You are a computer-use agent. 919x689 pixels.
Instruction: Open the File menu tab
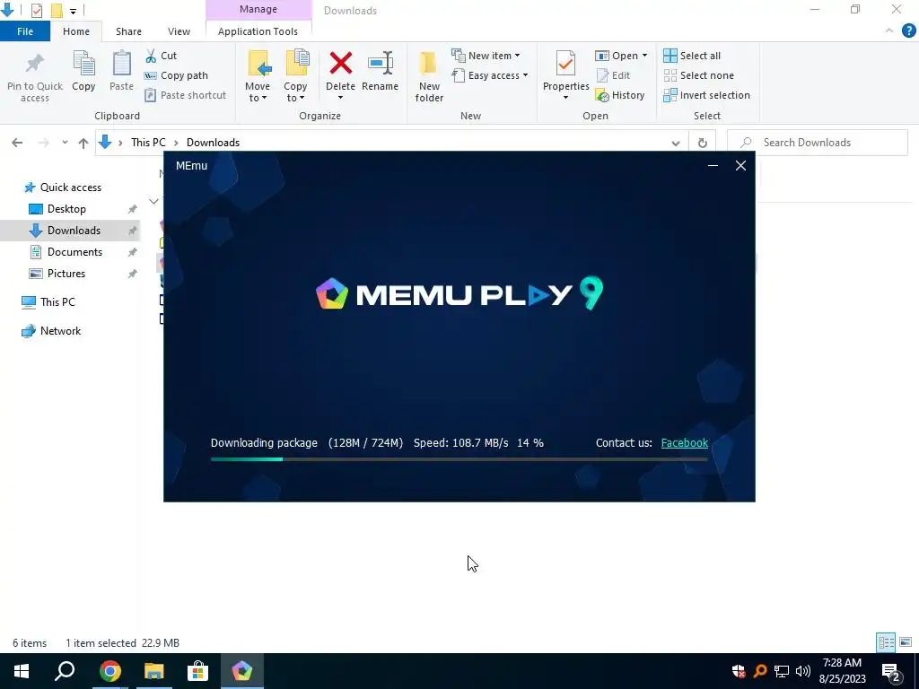point(25,31)
